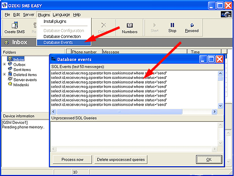Open the Plugins menu
The image size is (234, 176).
pos(44,15)
